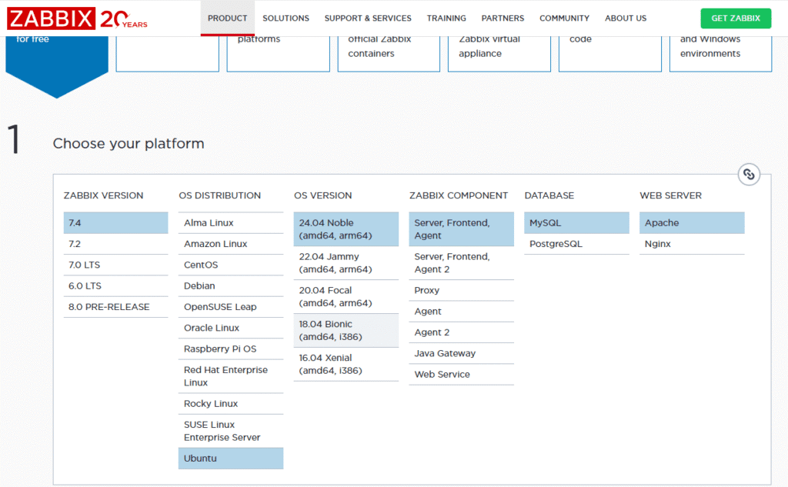Image resolution: width=788 pixels, height=487 pixels.
Task: Choose Red Hat Enterprise Linux
Action: click(231, 376)
